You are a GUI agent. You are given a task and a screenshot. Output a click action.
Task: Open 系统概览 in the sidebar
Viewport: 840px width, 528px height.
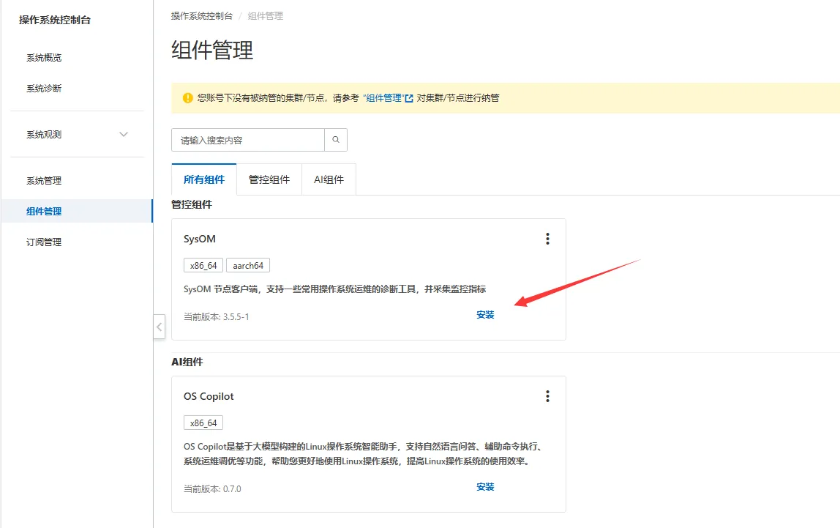(44, 58)
